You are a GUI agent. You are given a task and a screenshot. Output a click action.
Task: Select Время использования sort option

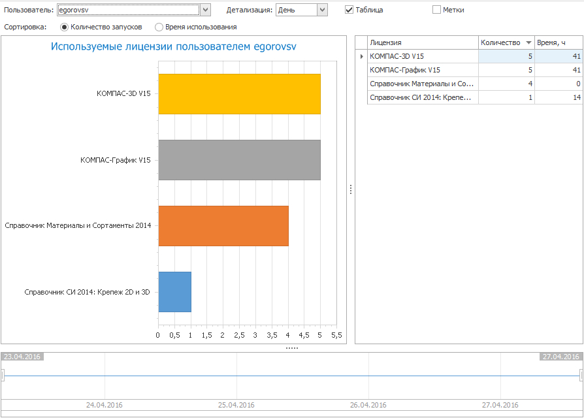coord(159,27)
